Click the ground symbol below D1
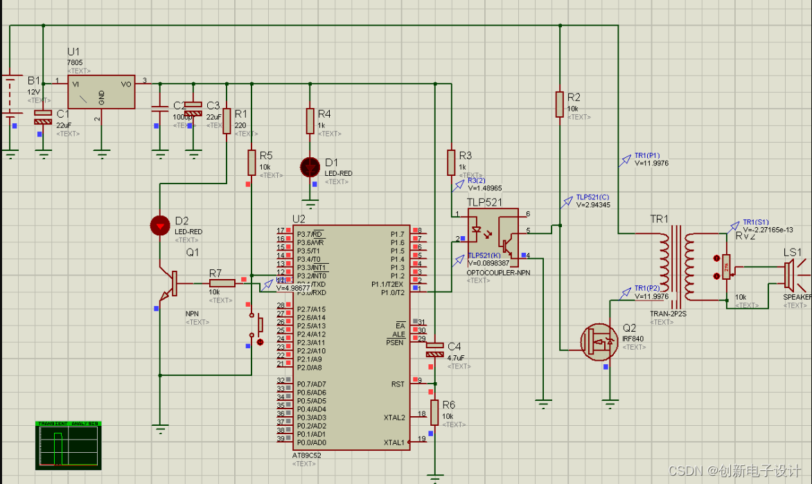Image resolution: width=812 pixels, height=484 pixels. 310,204
